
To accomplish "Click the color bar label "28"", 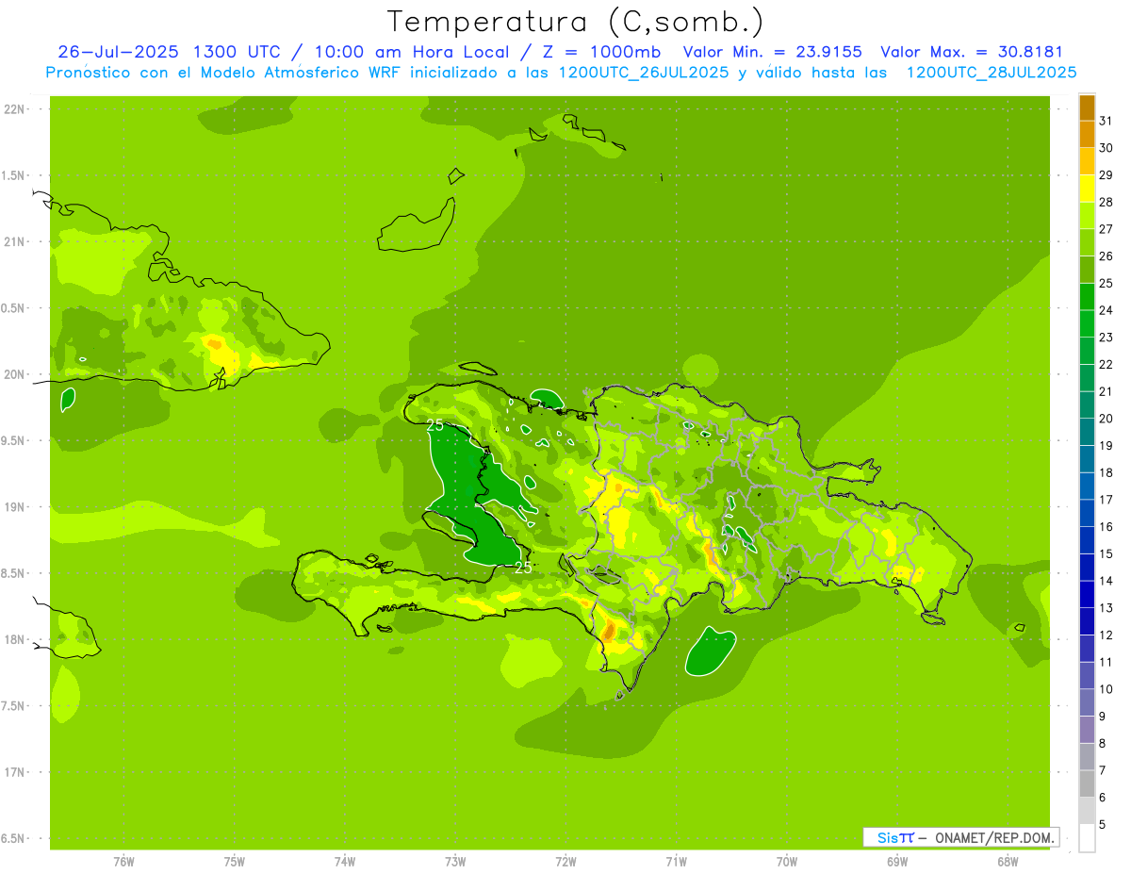I will click(1106, 202).
